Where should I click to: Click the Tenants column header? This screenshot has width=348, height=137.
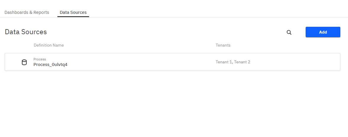point(223,45)
